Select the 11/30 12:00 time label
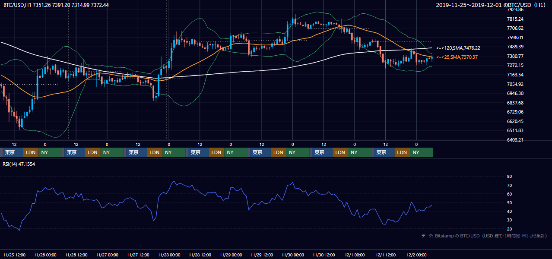The image size is (552, 259). point(324,255)
